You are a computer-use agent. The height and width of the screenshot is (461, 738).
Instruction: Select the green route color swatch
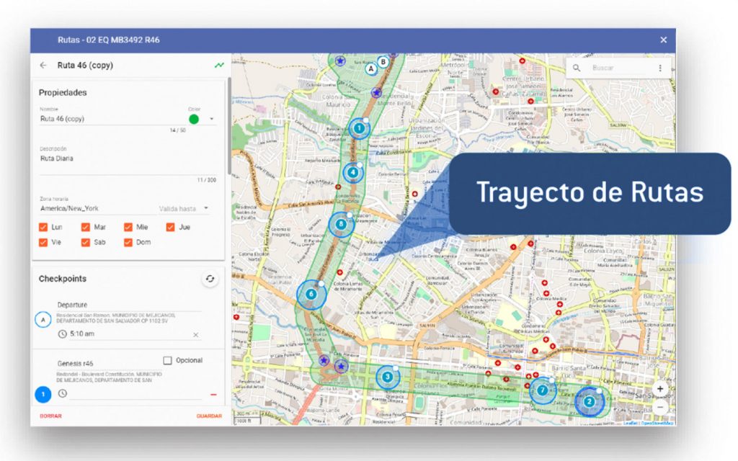(193, 119)
